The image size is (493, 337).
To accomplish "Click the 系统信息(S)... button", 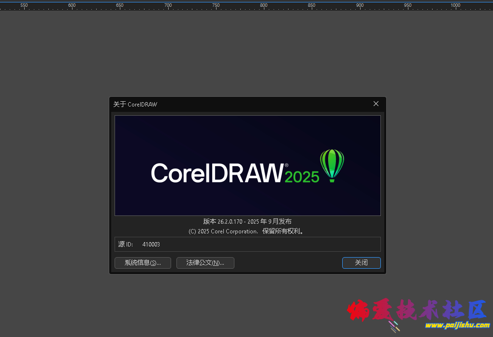I will (143, 262).
